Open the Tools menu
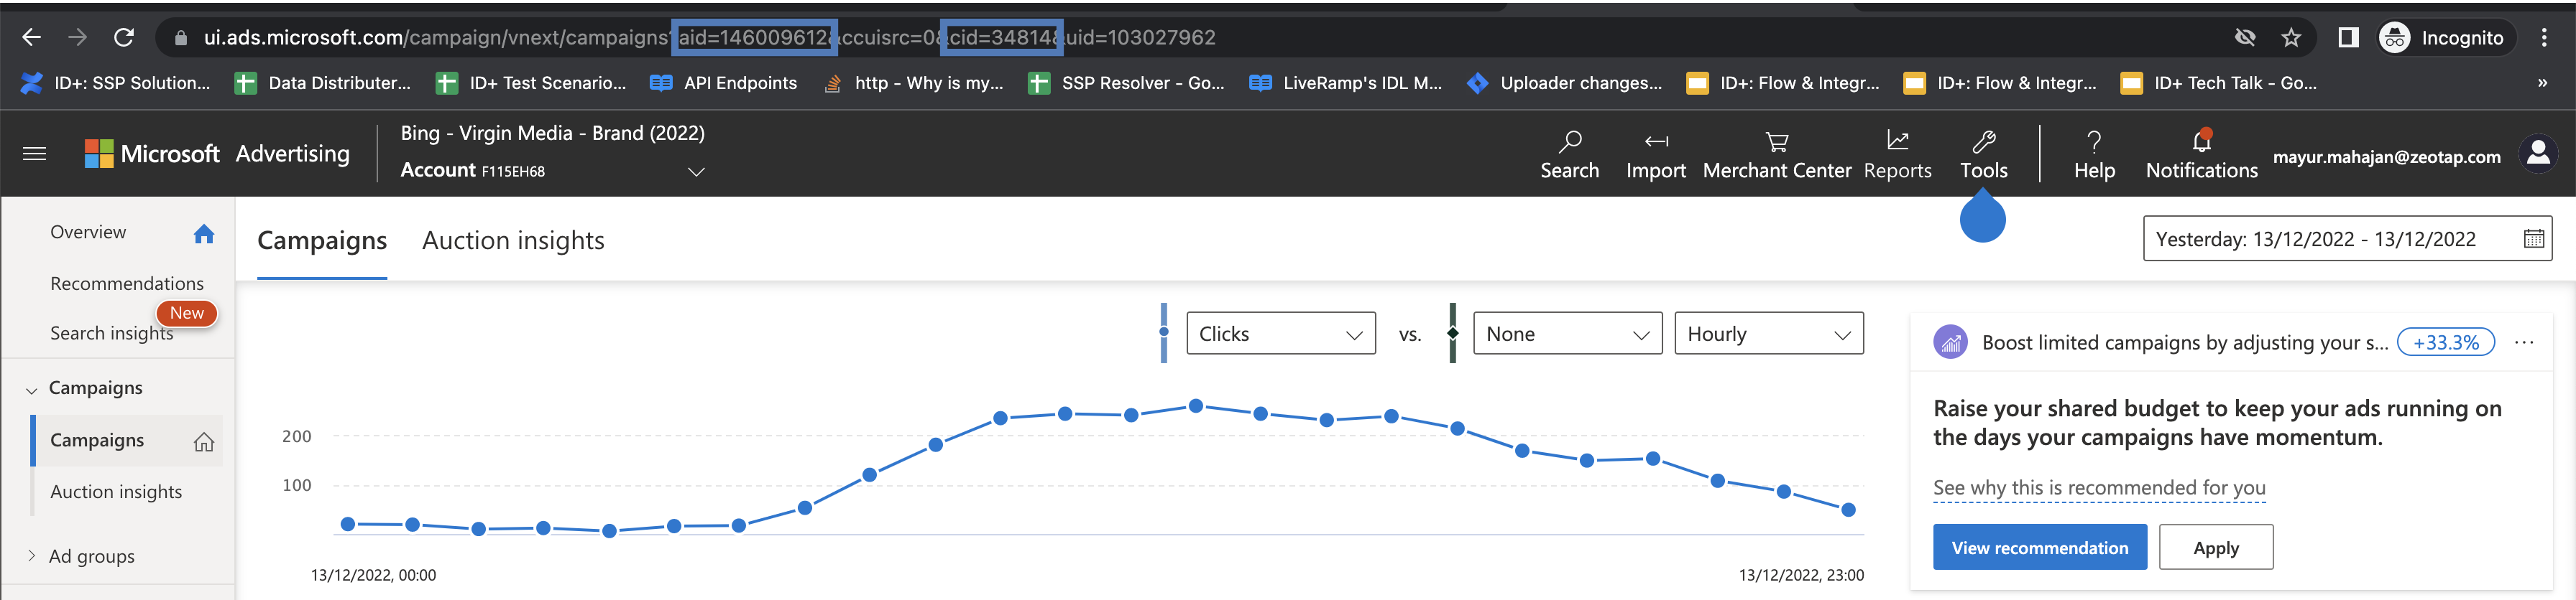The width and height of the screenshot is (2576, 600). [1983, 155]
